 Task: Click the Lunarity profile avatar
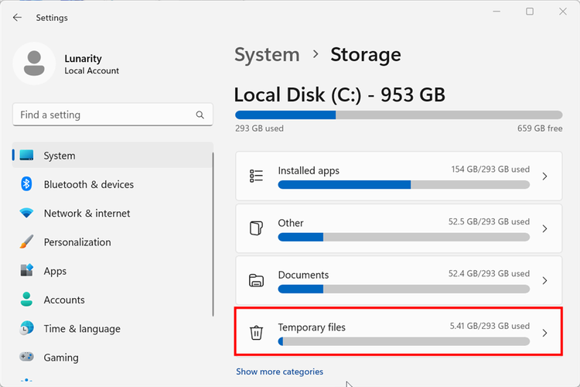point(34,63)
